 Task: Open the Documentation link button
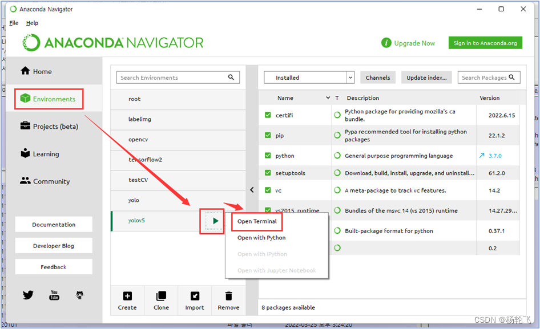54,225
